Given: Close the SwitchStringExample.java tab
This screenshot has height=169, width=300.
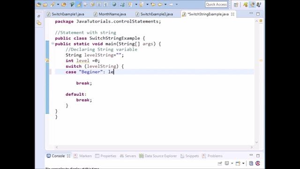Looking at the screenshot, I should (232, 14).
